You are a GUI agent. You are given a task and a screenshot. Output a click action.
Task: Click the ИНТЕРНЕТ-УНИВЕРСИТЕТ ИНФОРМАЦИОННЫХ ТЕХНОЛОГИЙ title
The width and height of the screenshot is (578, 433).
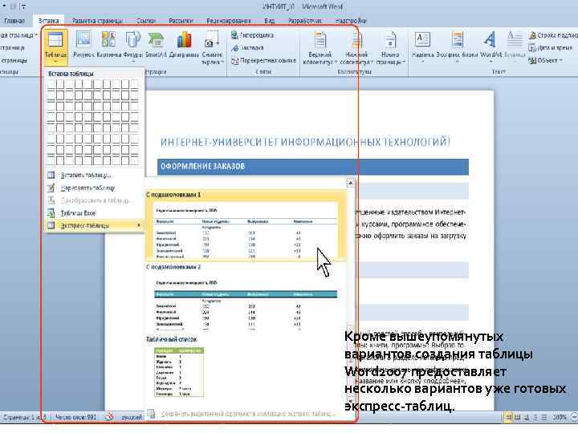[305, 142]
